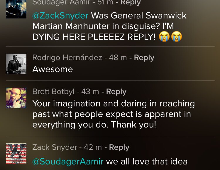Reply to Rodrigo Hernández's comment
Image resolution: width=220 pixels, height=170 pixels.
[144, 57]
